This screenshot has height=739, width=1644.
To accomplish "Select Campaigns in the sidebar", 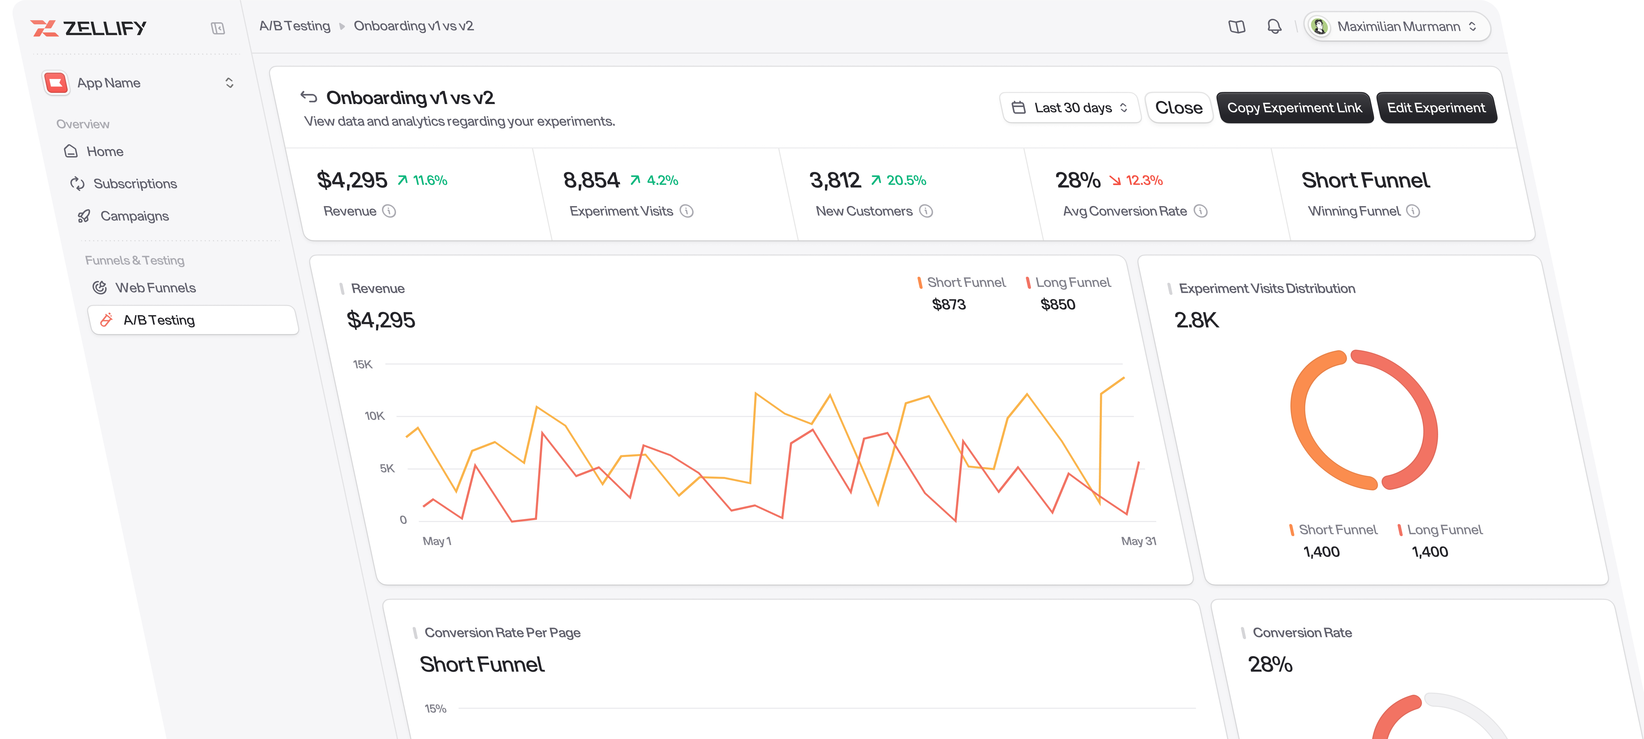I will [x=134, y=216].
